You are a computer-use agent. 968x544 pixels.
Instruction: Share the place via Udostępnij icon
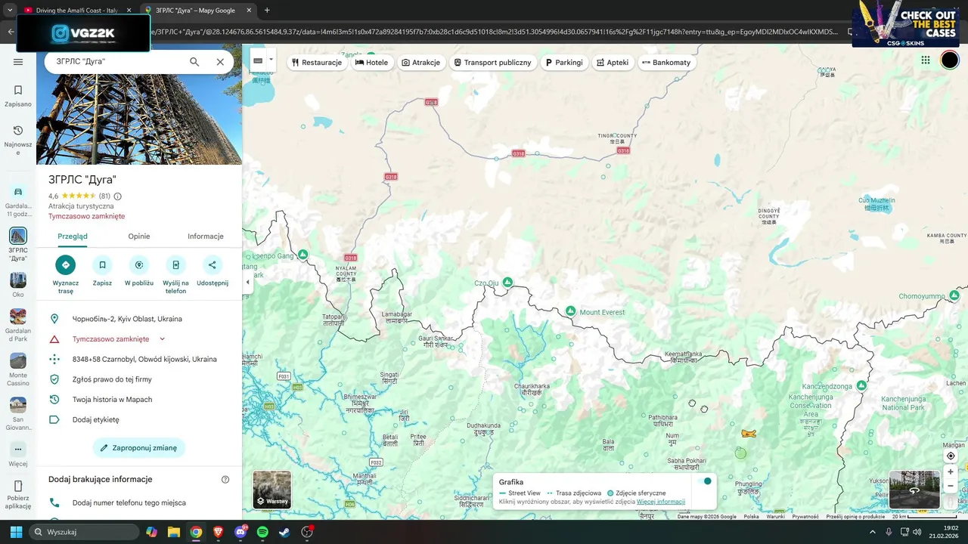point(213,264)
